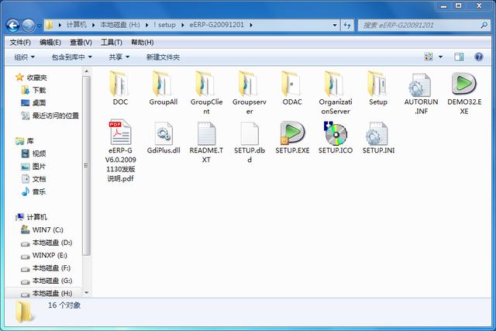Open the OrganizationServer folder
The image size is (496, 331).
(335, 84)
